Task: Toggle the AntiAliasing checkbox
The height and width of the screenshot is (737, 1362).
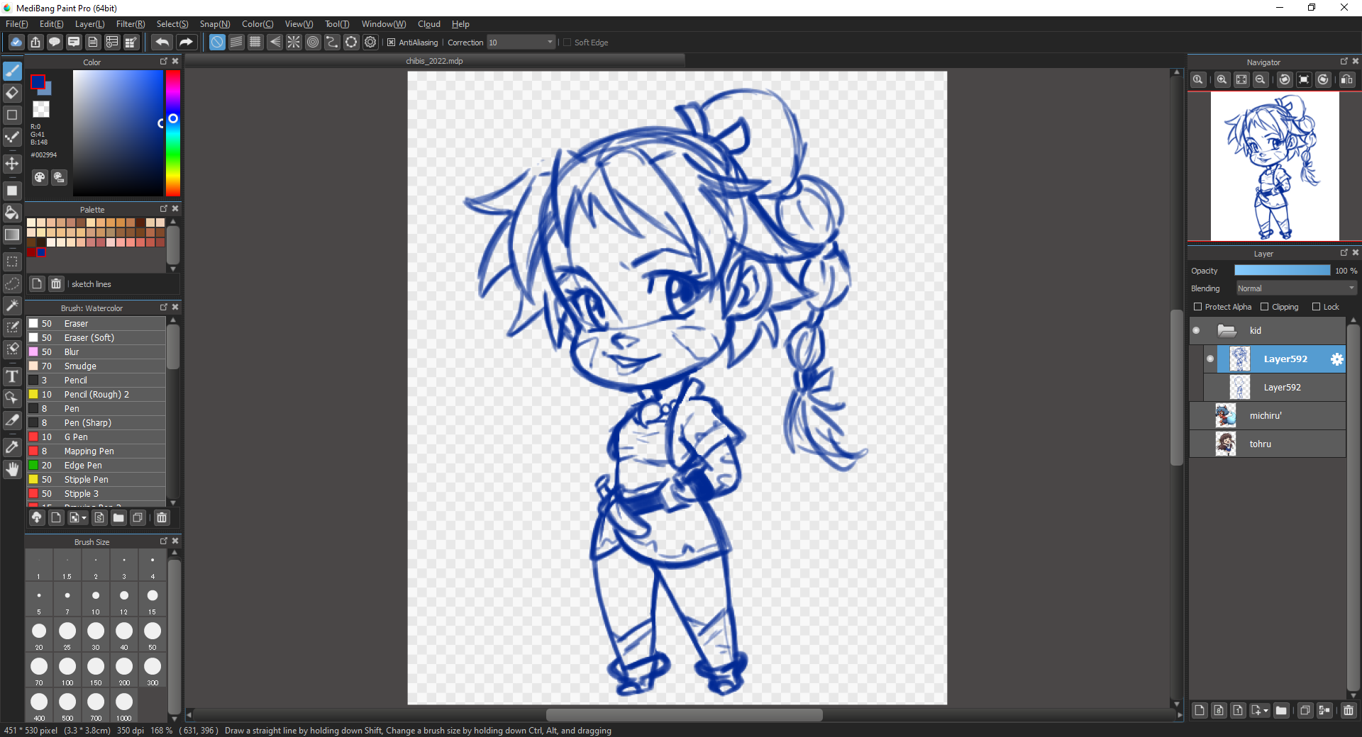Action: coord(391,43)
